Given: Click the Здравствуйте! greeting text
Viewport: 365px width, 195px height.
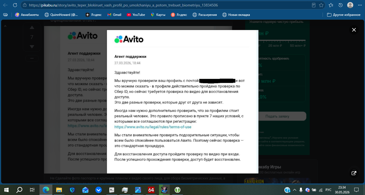Looking at the screenshot, I should [x=127, y=73].
